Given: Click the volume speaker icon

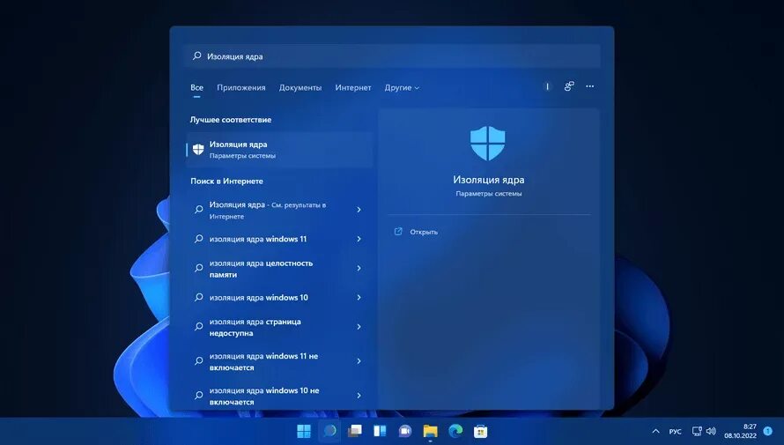Looking at the screenshot, I should coord(711,431).
